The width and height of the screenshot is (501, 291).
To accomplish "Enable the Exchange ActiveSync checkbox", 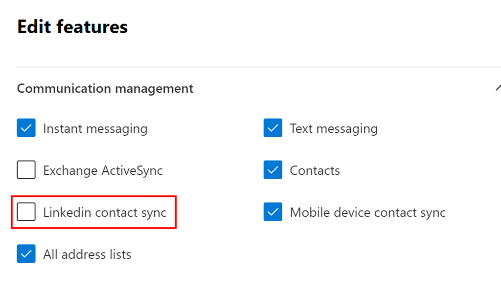I will pyautogui.click(x=26, y=170).
